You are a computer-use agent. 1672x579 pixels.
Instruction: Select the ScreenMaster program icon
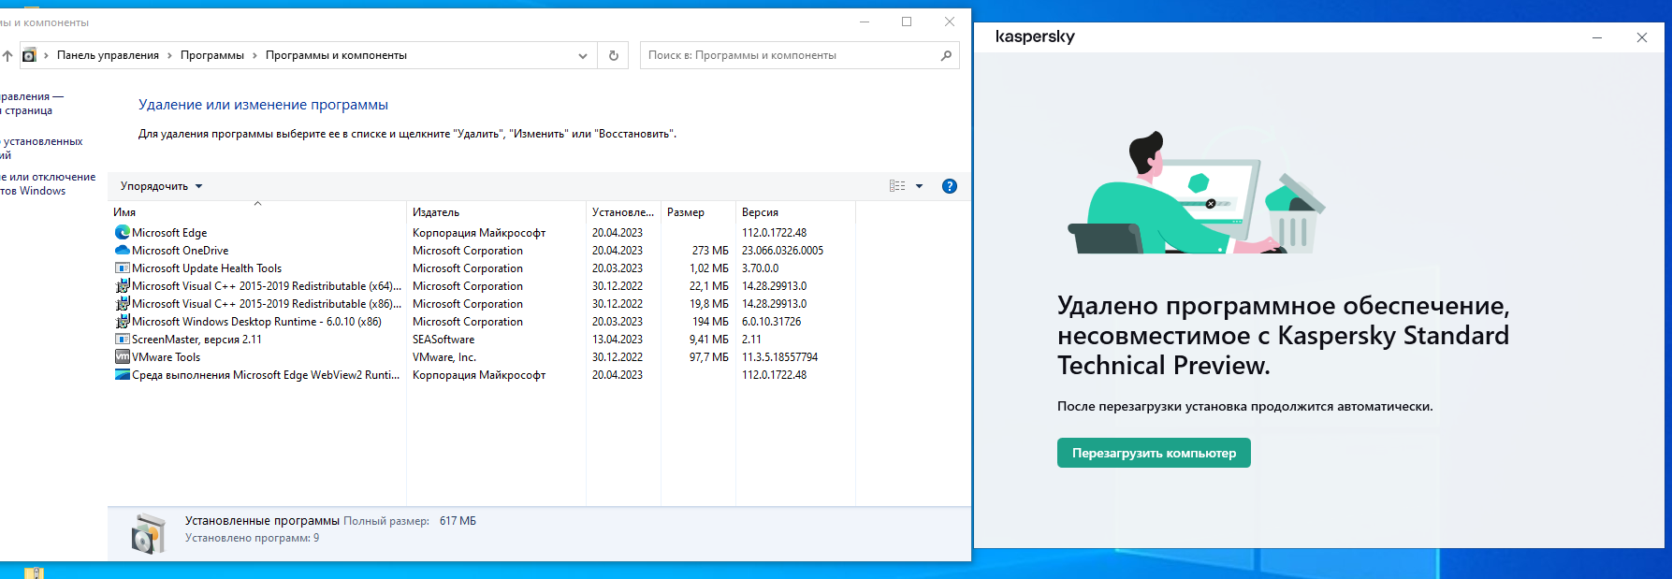coord(123,339)
